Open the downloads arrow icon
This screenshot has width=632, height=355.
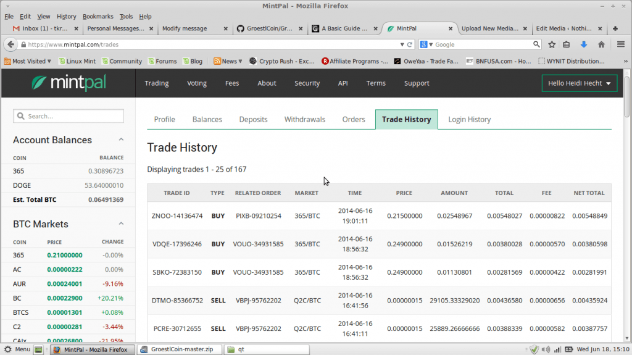(584, 44)
